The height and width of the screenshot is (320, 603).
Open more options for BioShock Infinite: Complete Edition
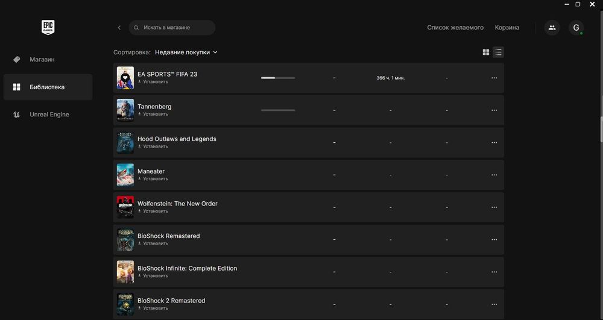coord(494,272)
